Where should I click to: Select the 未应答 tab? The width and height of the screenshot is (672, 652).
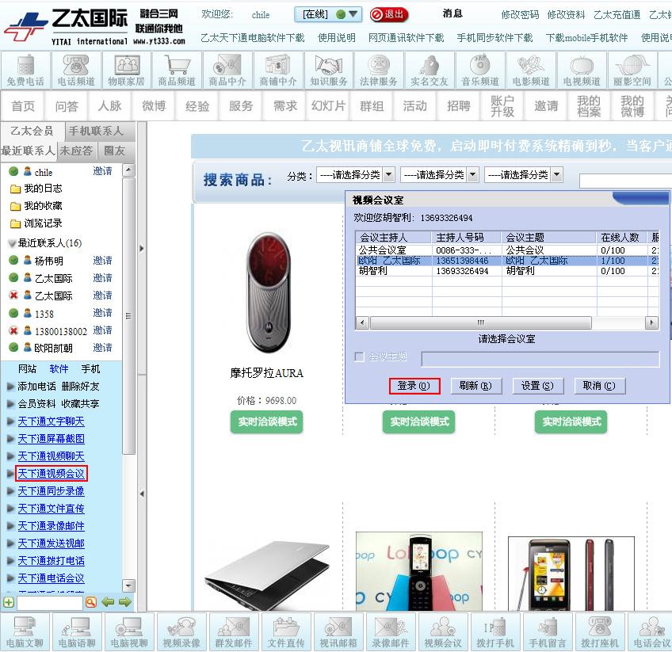[x=76, y=151]
